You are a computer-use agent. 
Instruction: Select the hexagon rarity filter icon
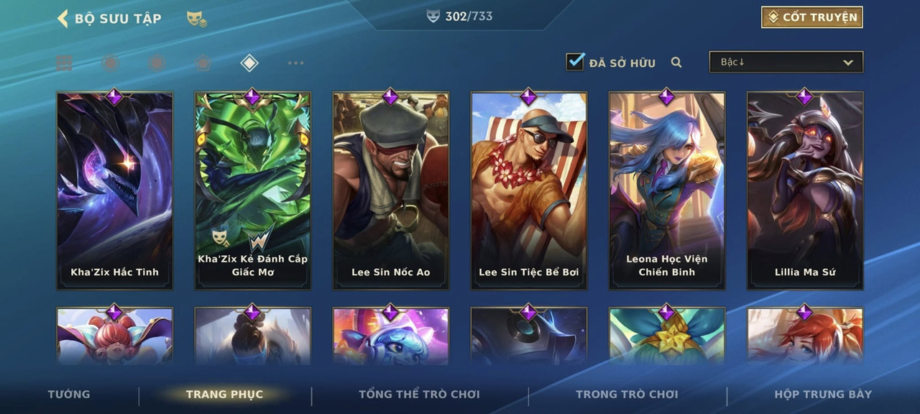[x=156, y=63]
